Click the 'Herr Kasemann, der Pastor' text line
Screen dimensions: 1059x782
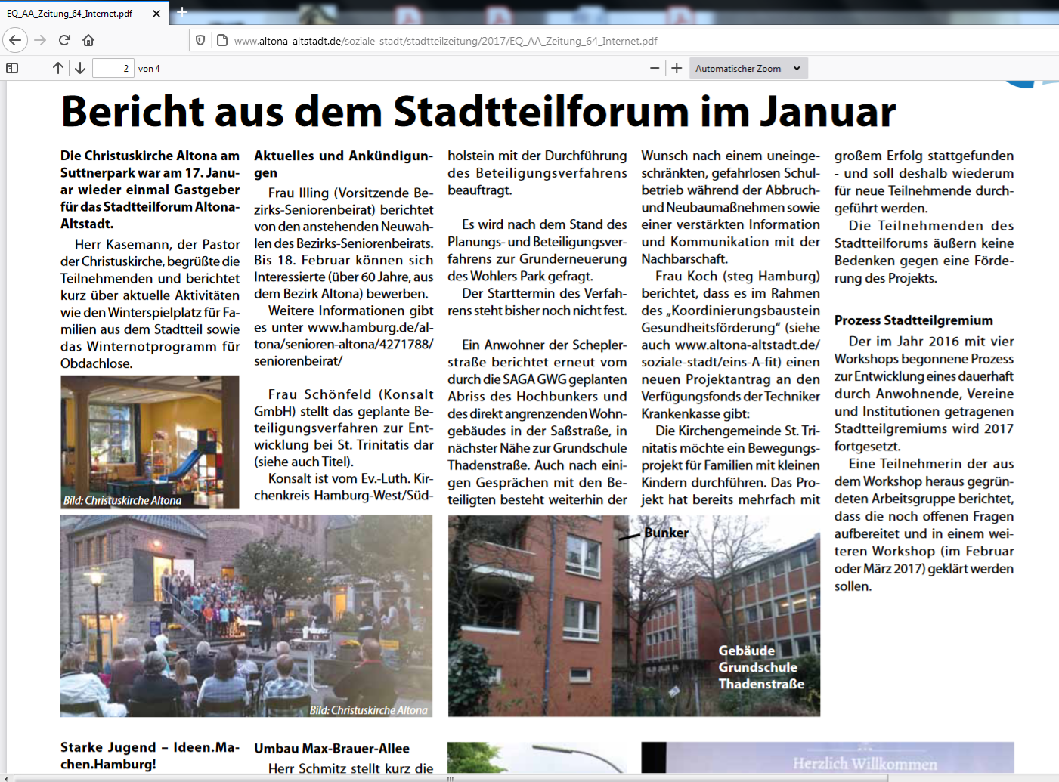click(x=157, y=244)
